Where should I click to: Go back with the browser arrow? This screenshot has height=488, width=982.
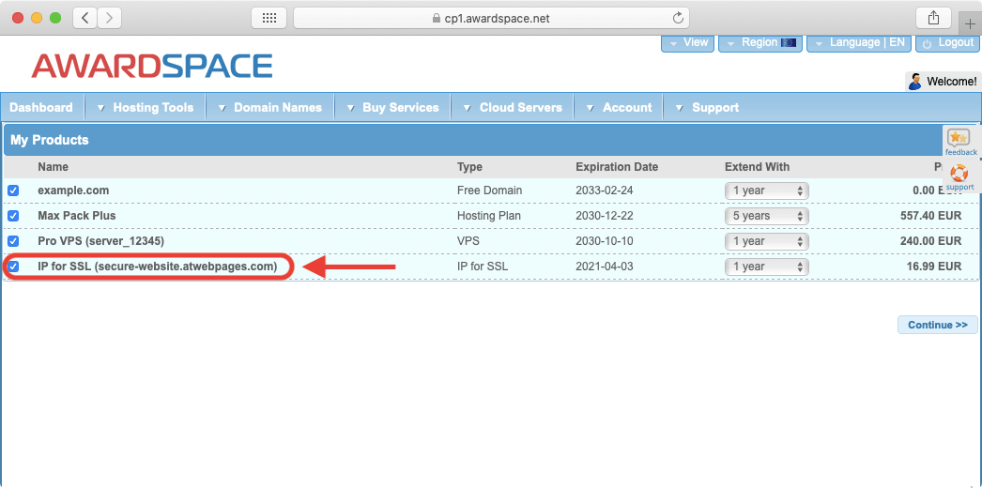click(x=84, y=18)
